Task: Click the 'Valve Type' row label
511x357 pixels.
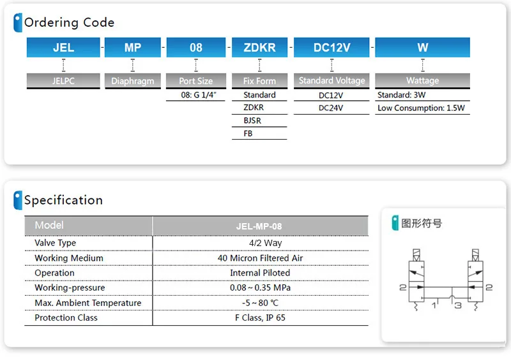Action: pyautogui.click(x=55, y=243)
